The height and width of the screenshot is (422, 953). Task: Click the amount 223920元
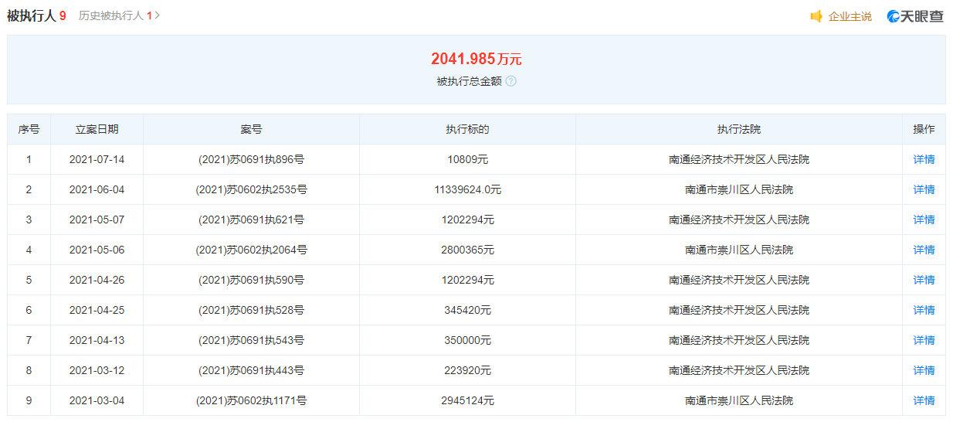(467, 370)
